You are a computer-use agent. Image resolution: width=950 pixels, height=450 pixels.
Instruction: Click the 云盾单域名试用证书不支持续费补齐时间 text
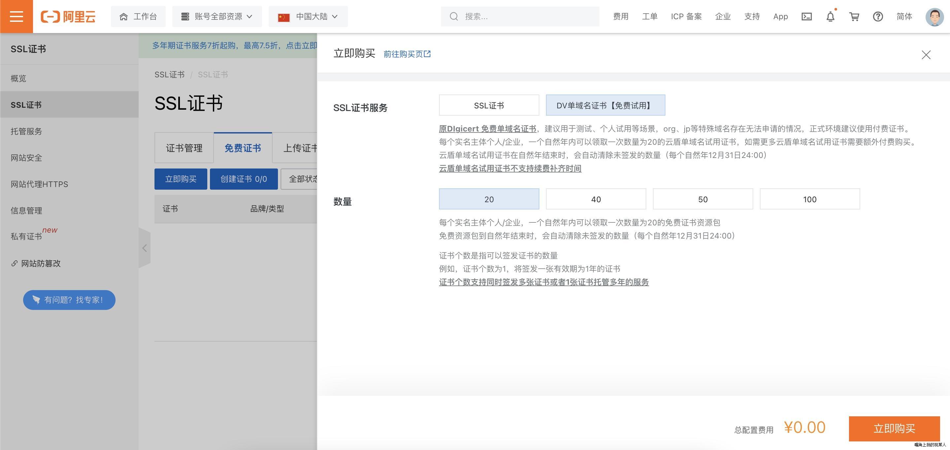[510, 168]
